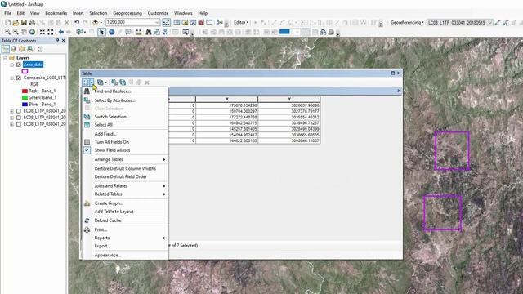This screenshot has width=523, height=294.
Task: Select the Select Elements arrow tool
Action: click(101, 32)
